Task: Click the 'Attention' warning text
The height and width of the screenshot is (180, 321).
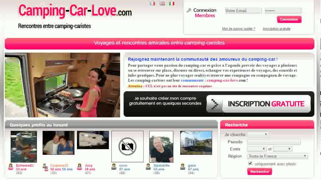Action: [x=135, y=86]
